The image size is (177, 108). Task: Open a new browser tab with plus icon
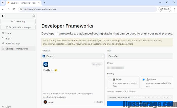(x=45, y=3)
